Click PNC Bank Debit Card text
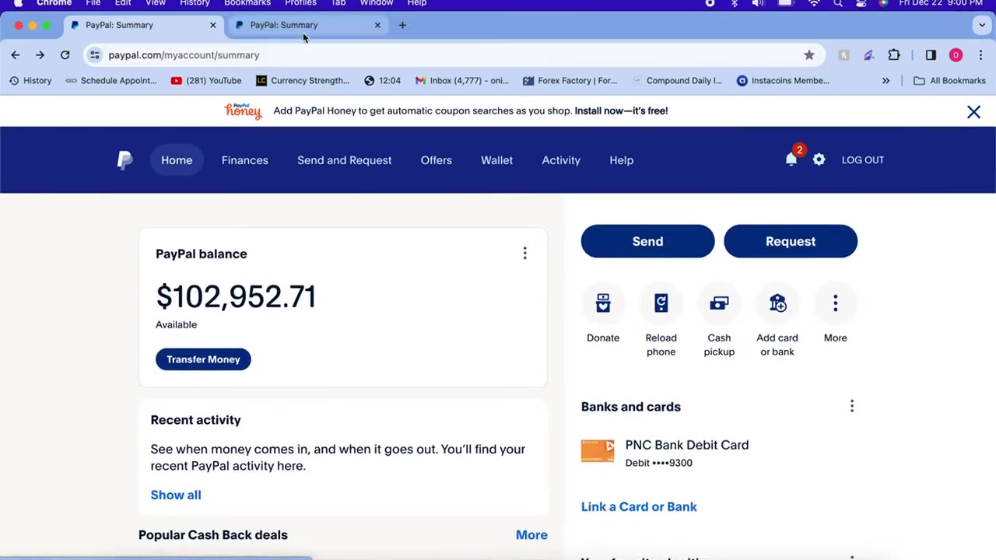The width and height of the screenshot is (996, 560). (687, 445)
